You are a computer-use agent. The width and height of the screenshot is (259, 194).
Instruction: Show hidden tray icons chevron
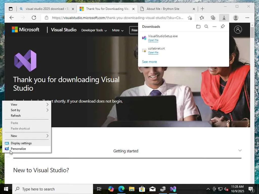[x=208, y=189]
